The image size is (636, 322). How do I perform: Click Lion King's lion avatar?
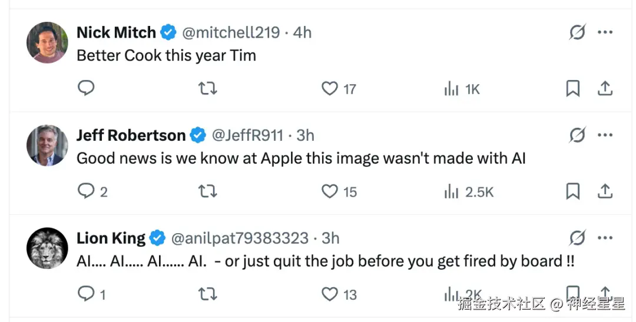pos(48,248)
